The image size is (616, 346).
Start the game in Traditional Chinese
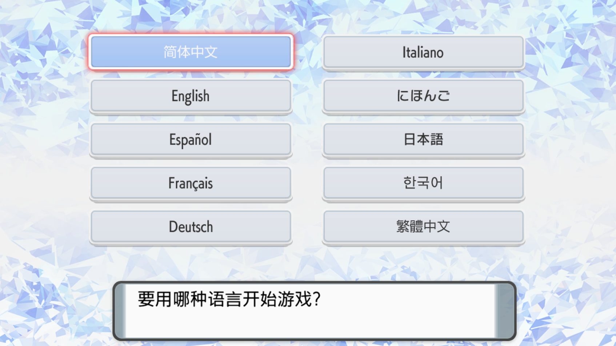(423, 227)
